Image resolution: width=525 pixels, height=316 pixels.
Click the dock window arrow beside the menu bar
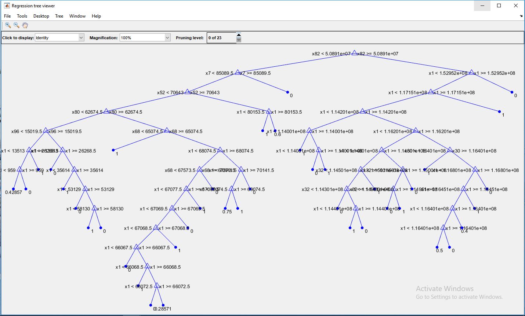click(x=521, y=16)
